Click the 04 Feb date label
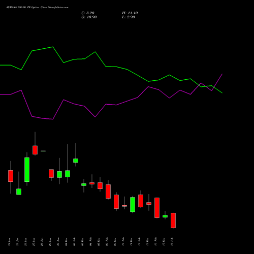 [91, 242]
